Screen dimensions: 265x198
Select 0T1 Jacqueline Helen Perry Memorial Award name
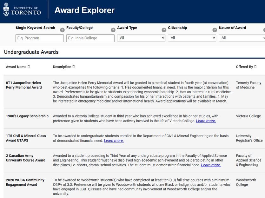point(24,85)
